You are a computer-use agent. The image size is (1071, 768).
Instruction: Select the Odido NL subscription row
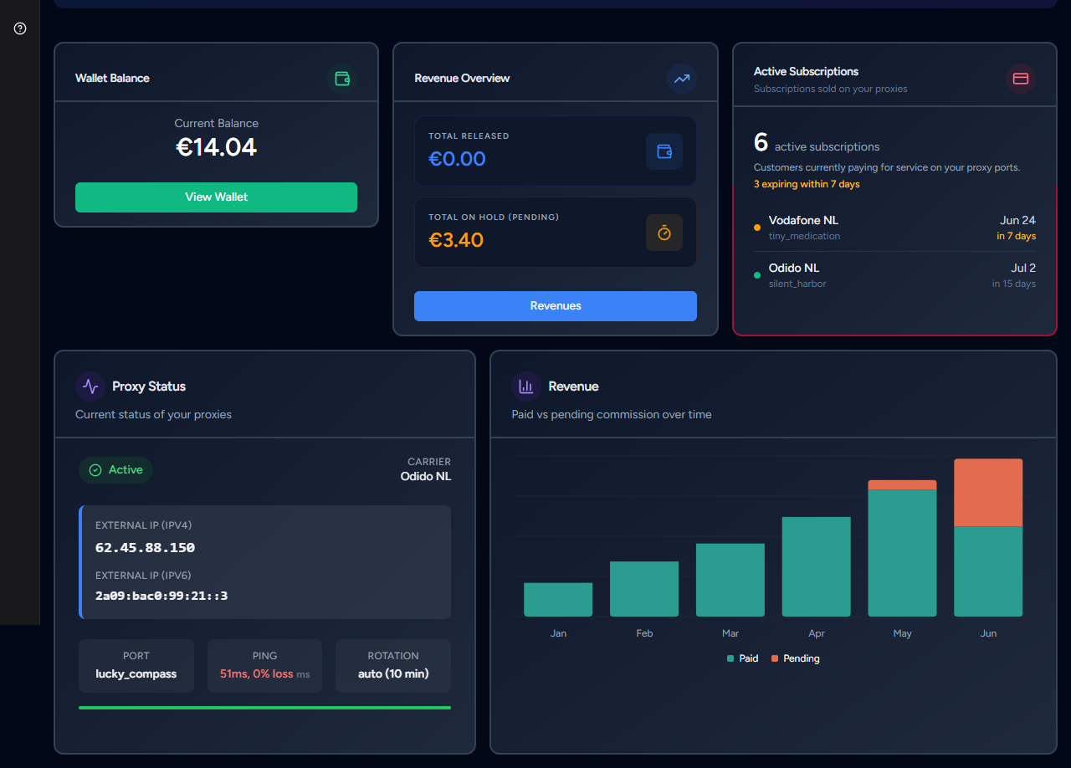coord(894,275)
